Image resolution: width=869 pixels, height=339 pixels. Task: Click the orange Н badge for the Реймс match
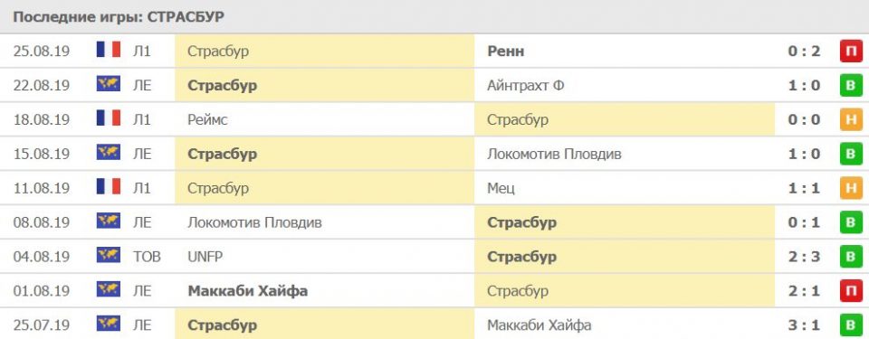coord(851,119)
